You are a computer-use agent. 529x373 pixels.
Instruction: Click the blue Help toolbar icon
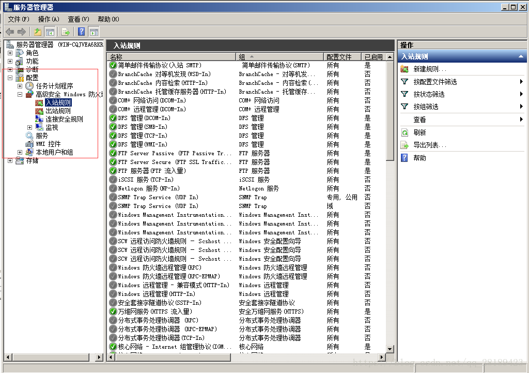tap(81, 32)
